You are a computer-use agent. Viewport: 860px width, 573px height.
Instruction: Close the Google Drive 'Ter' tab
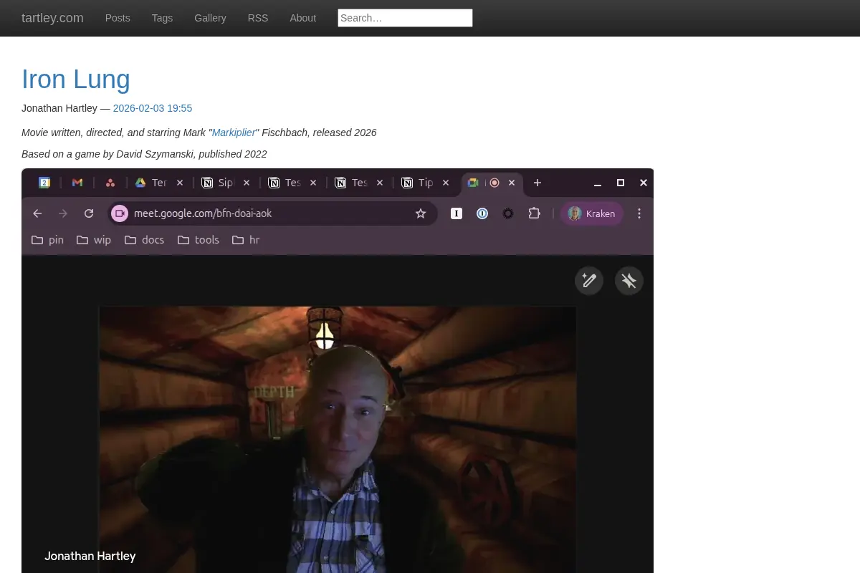(180, 183)
